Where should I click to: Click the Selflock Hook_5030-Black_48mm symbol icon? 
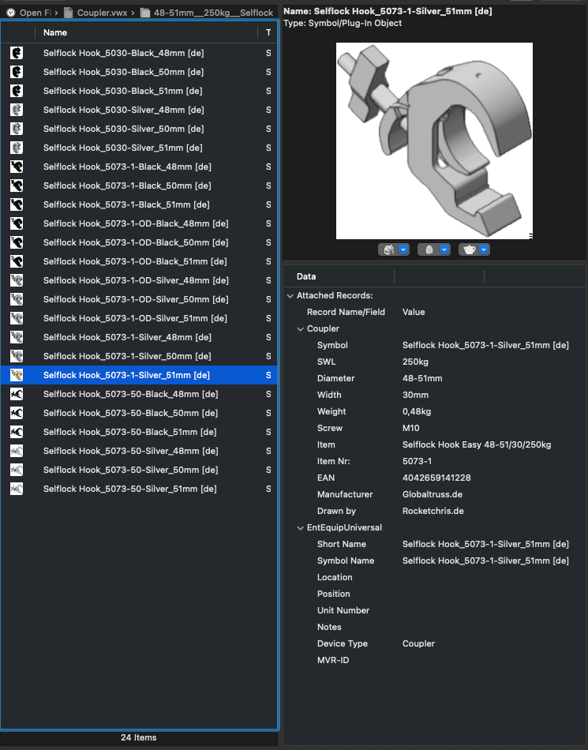(x=17, y=53)
